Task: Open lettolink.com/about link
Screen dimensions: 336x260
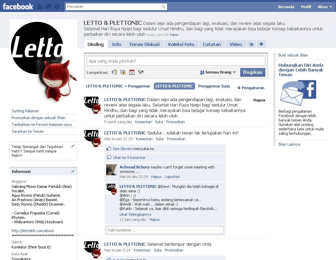Action: point(33,231)
